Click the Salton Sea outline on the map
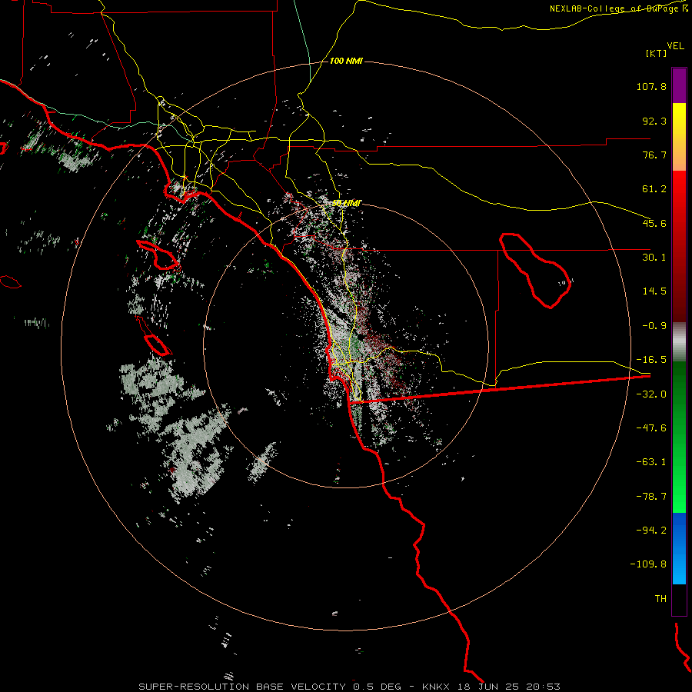This screenshot has width=692, height=692. click(535, 271)
